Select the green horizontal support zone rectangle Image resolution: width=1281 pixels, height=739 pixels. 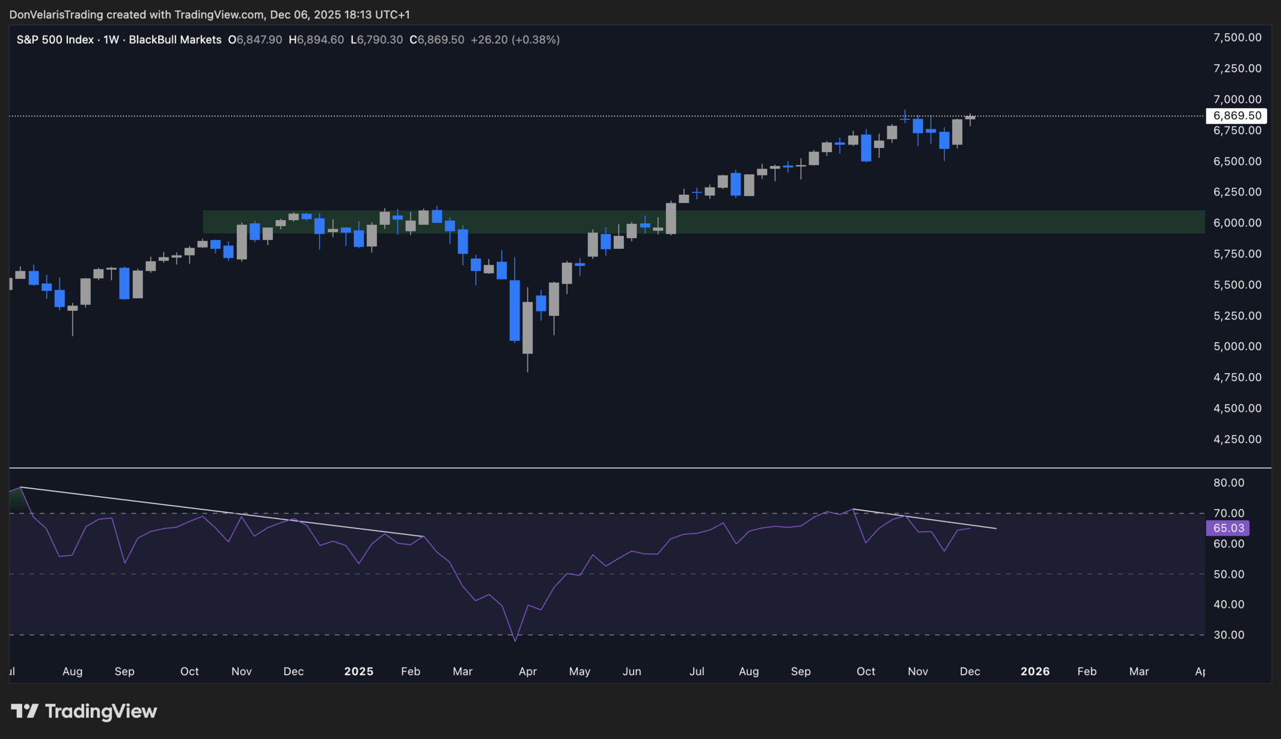coord(934,222)
